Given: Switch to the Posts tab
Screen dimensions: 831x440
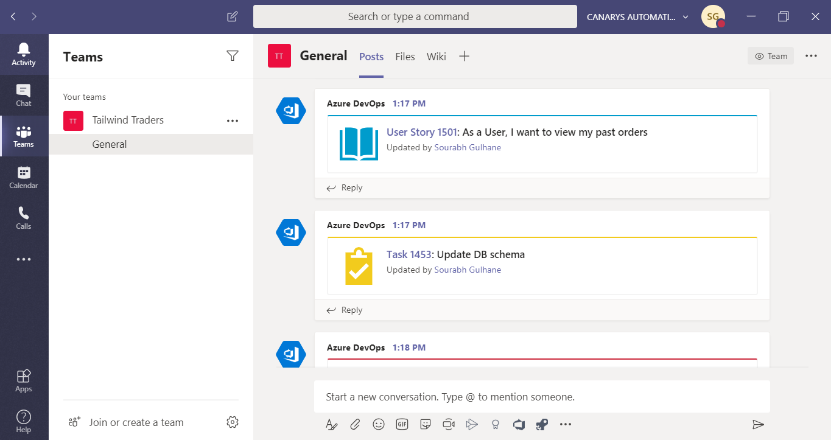Looking at the screenshot, I should (x=371, y=57).
